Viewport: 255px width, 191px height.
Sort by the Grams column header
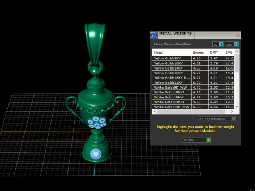[200, 53]
